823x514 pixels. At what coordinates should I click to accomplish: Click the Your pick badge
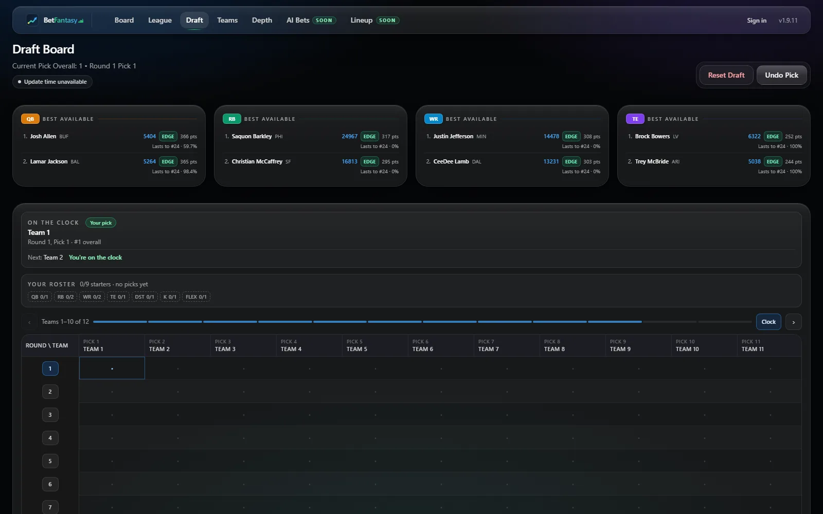(x=101, y=223)
